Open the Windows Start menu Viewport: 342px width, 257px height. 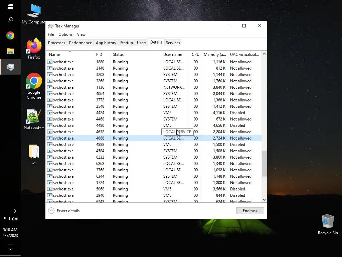click(x=10, y=7)
